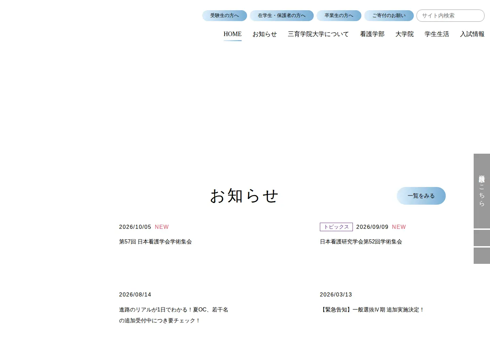Open the 三育学院大学について menu item
This screenshot has height=340, width=490.
coord(318,34)
